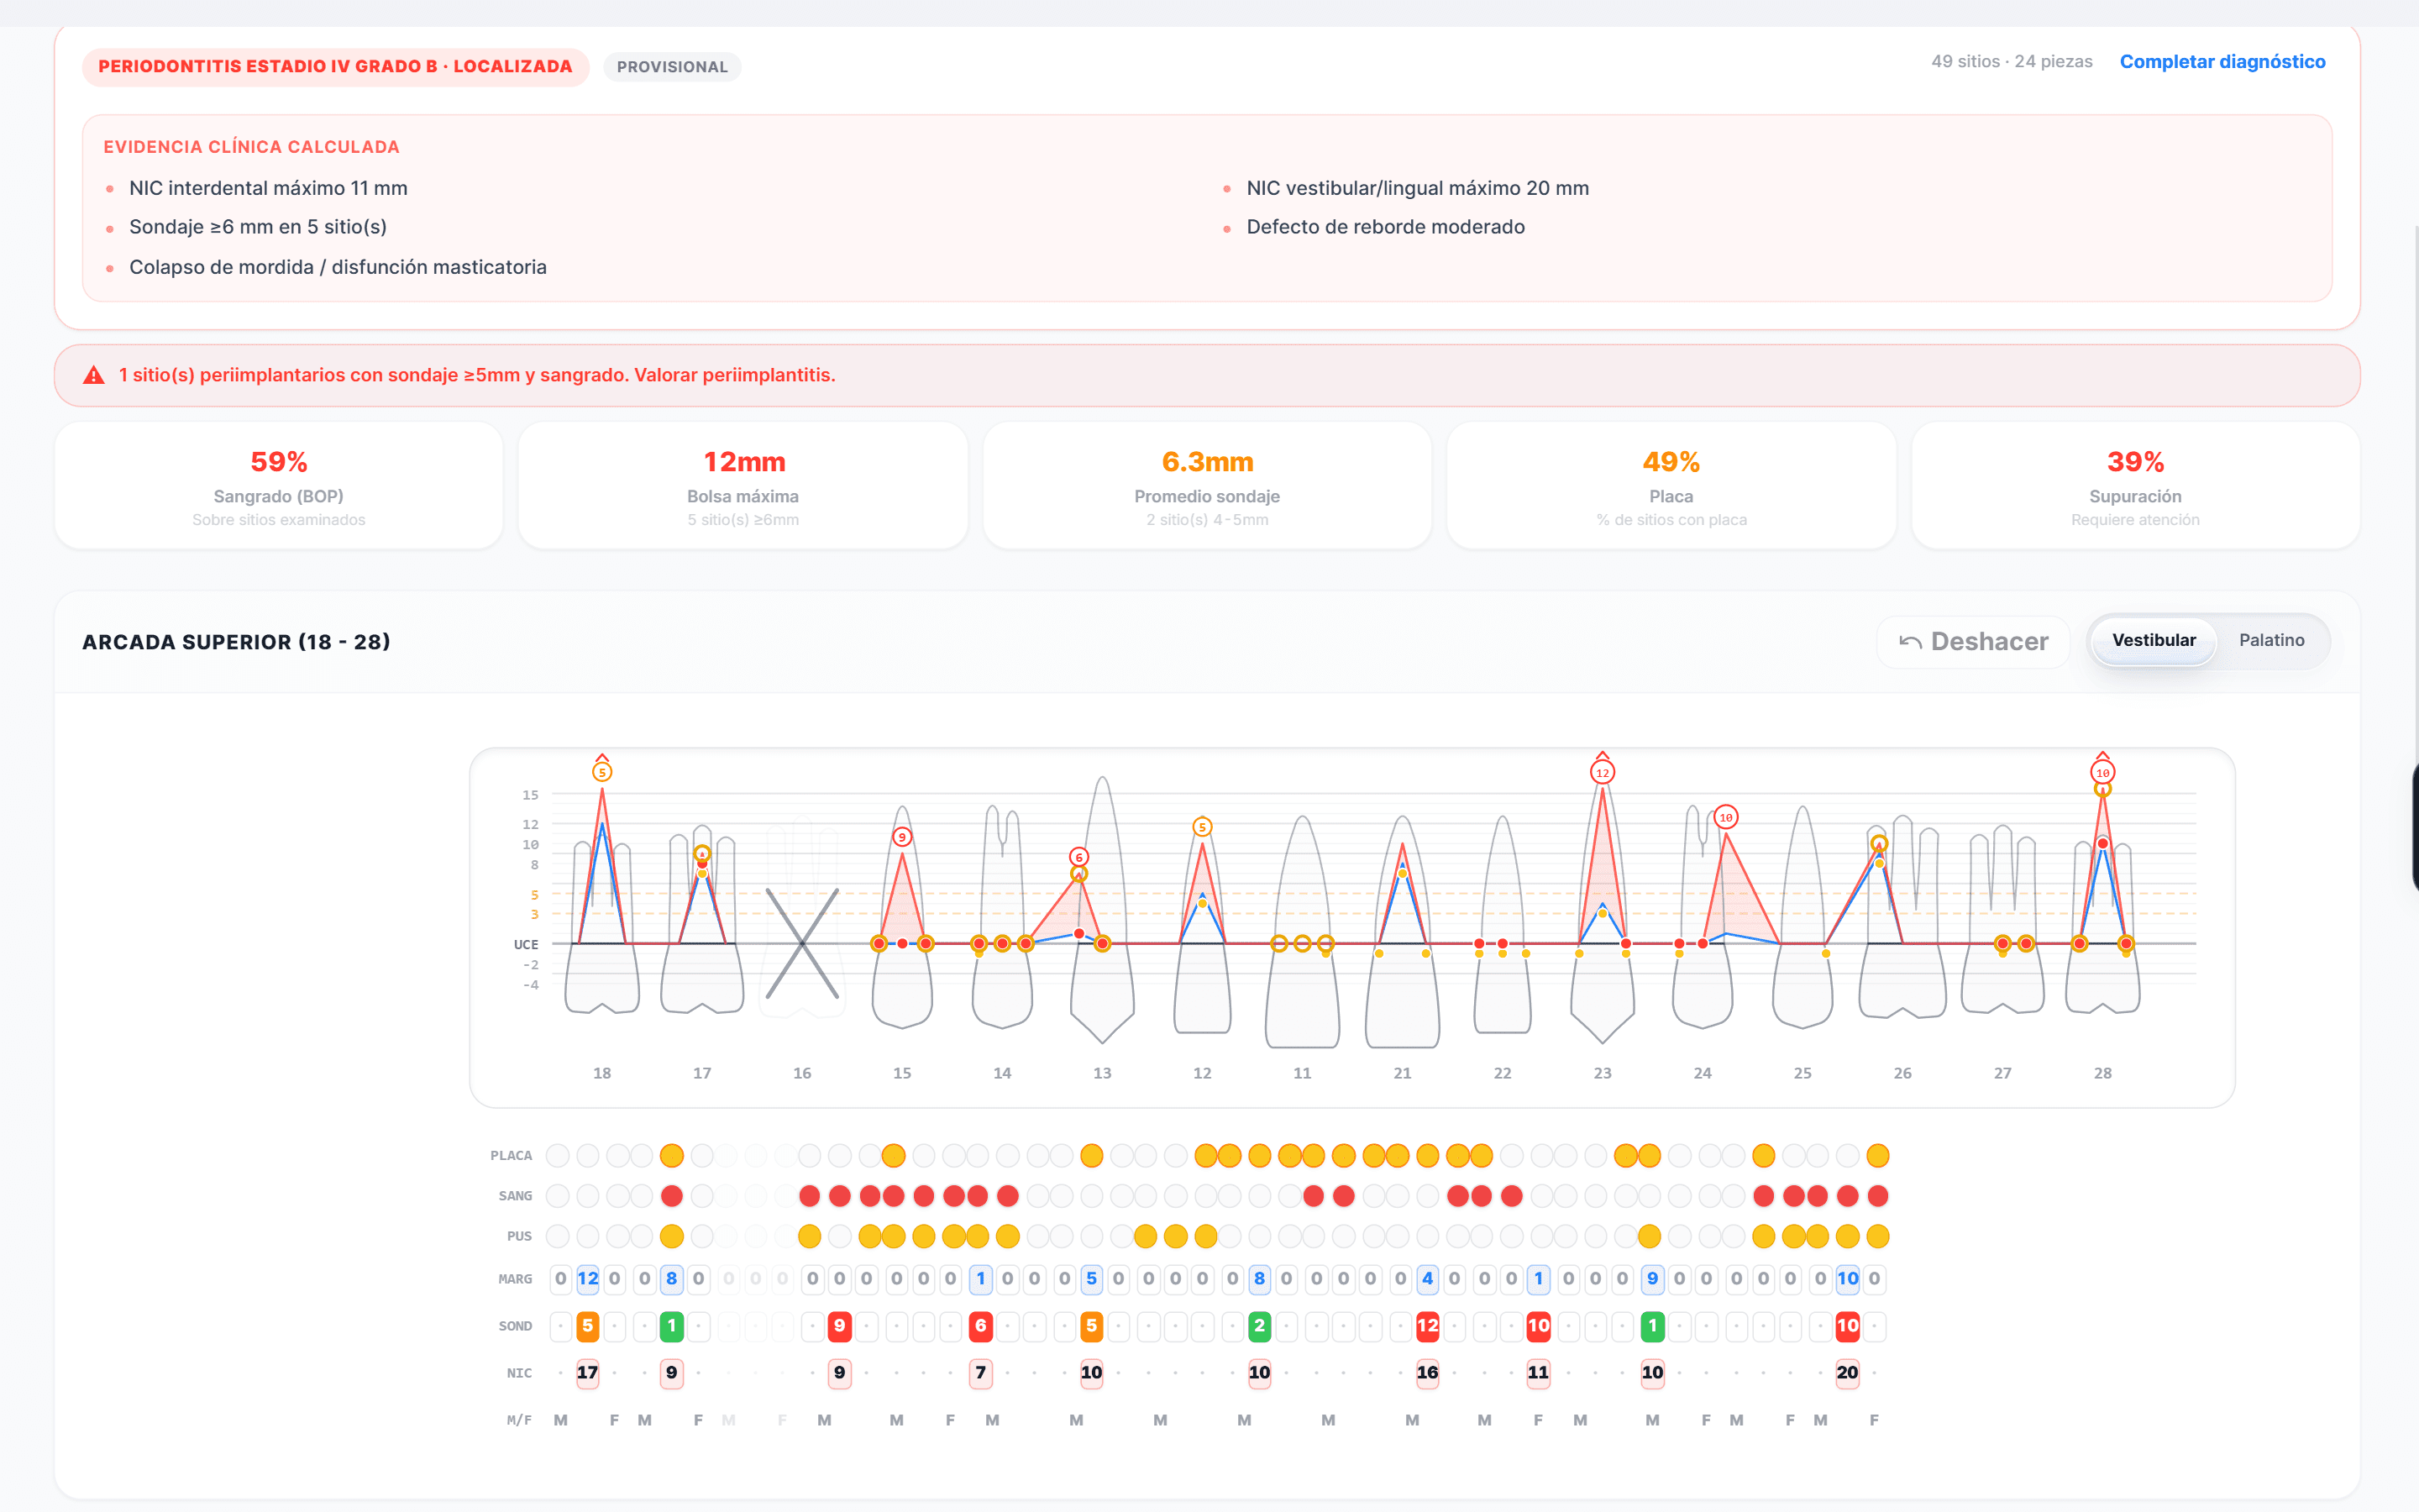
Task: Click the NIC value 17
Action: pyautogui.click(x=588, y=1373)
